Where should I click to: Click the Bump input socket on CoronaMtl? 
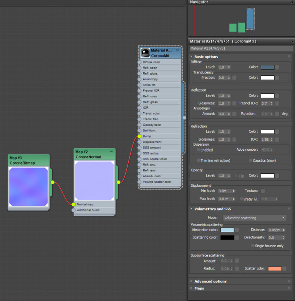click(139, 136)
